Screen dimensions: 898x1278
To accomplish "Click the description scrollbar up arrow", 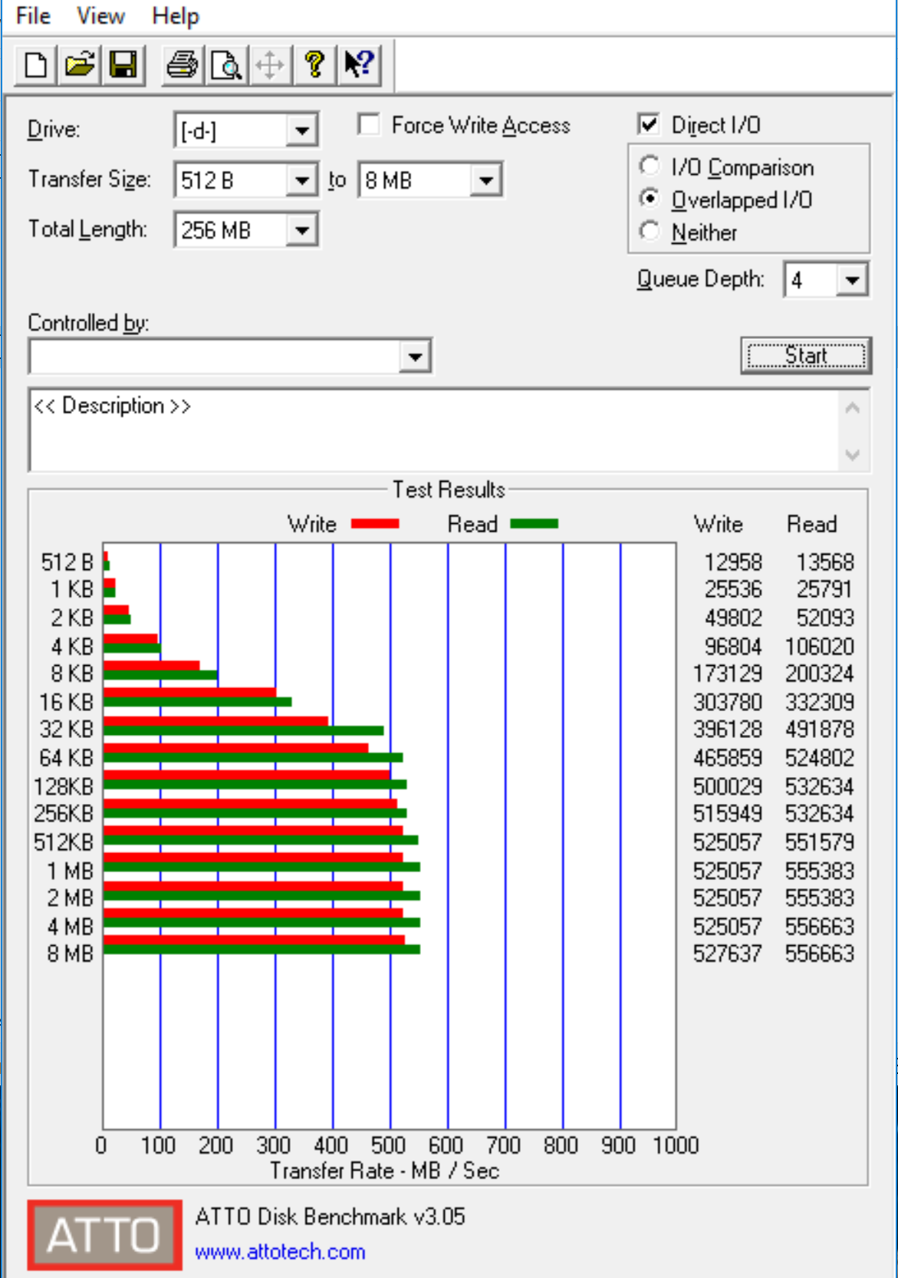I will point(853,408).
